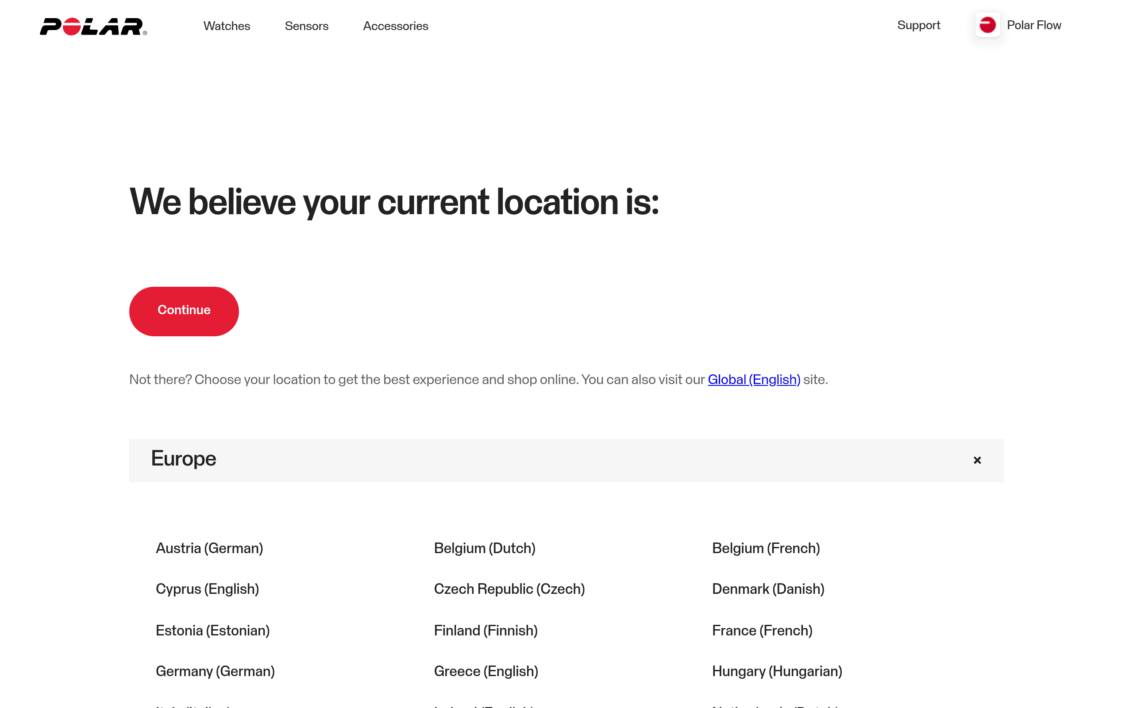1133x708 pixels.
Task: Open the Polar Flow text link
Action: click(x=1034, y=25)
